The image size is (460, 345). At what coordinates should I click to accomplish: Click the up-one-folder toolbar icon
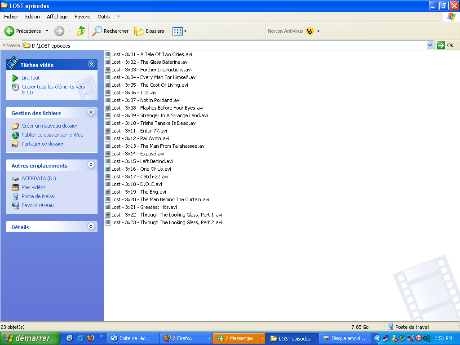81,31
